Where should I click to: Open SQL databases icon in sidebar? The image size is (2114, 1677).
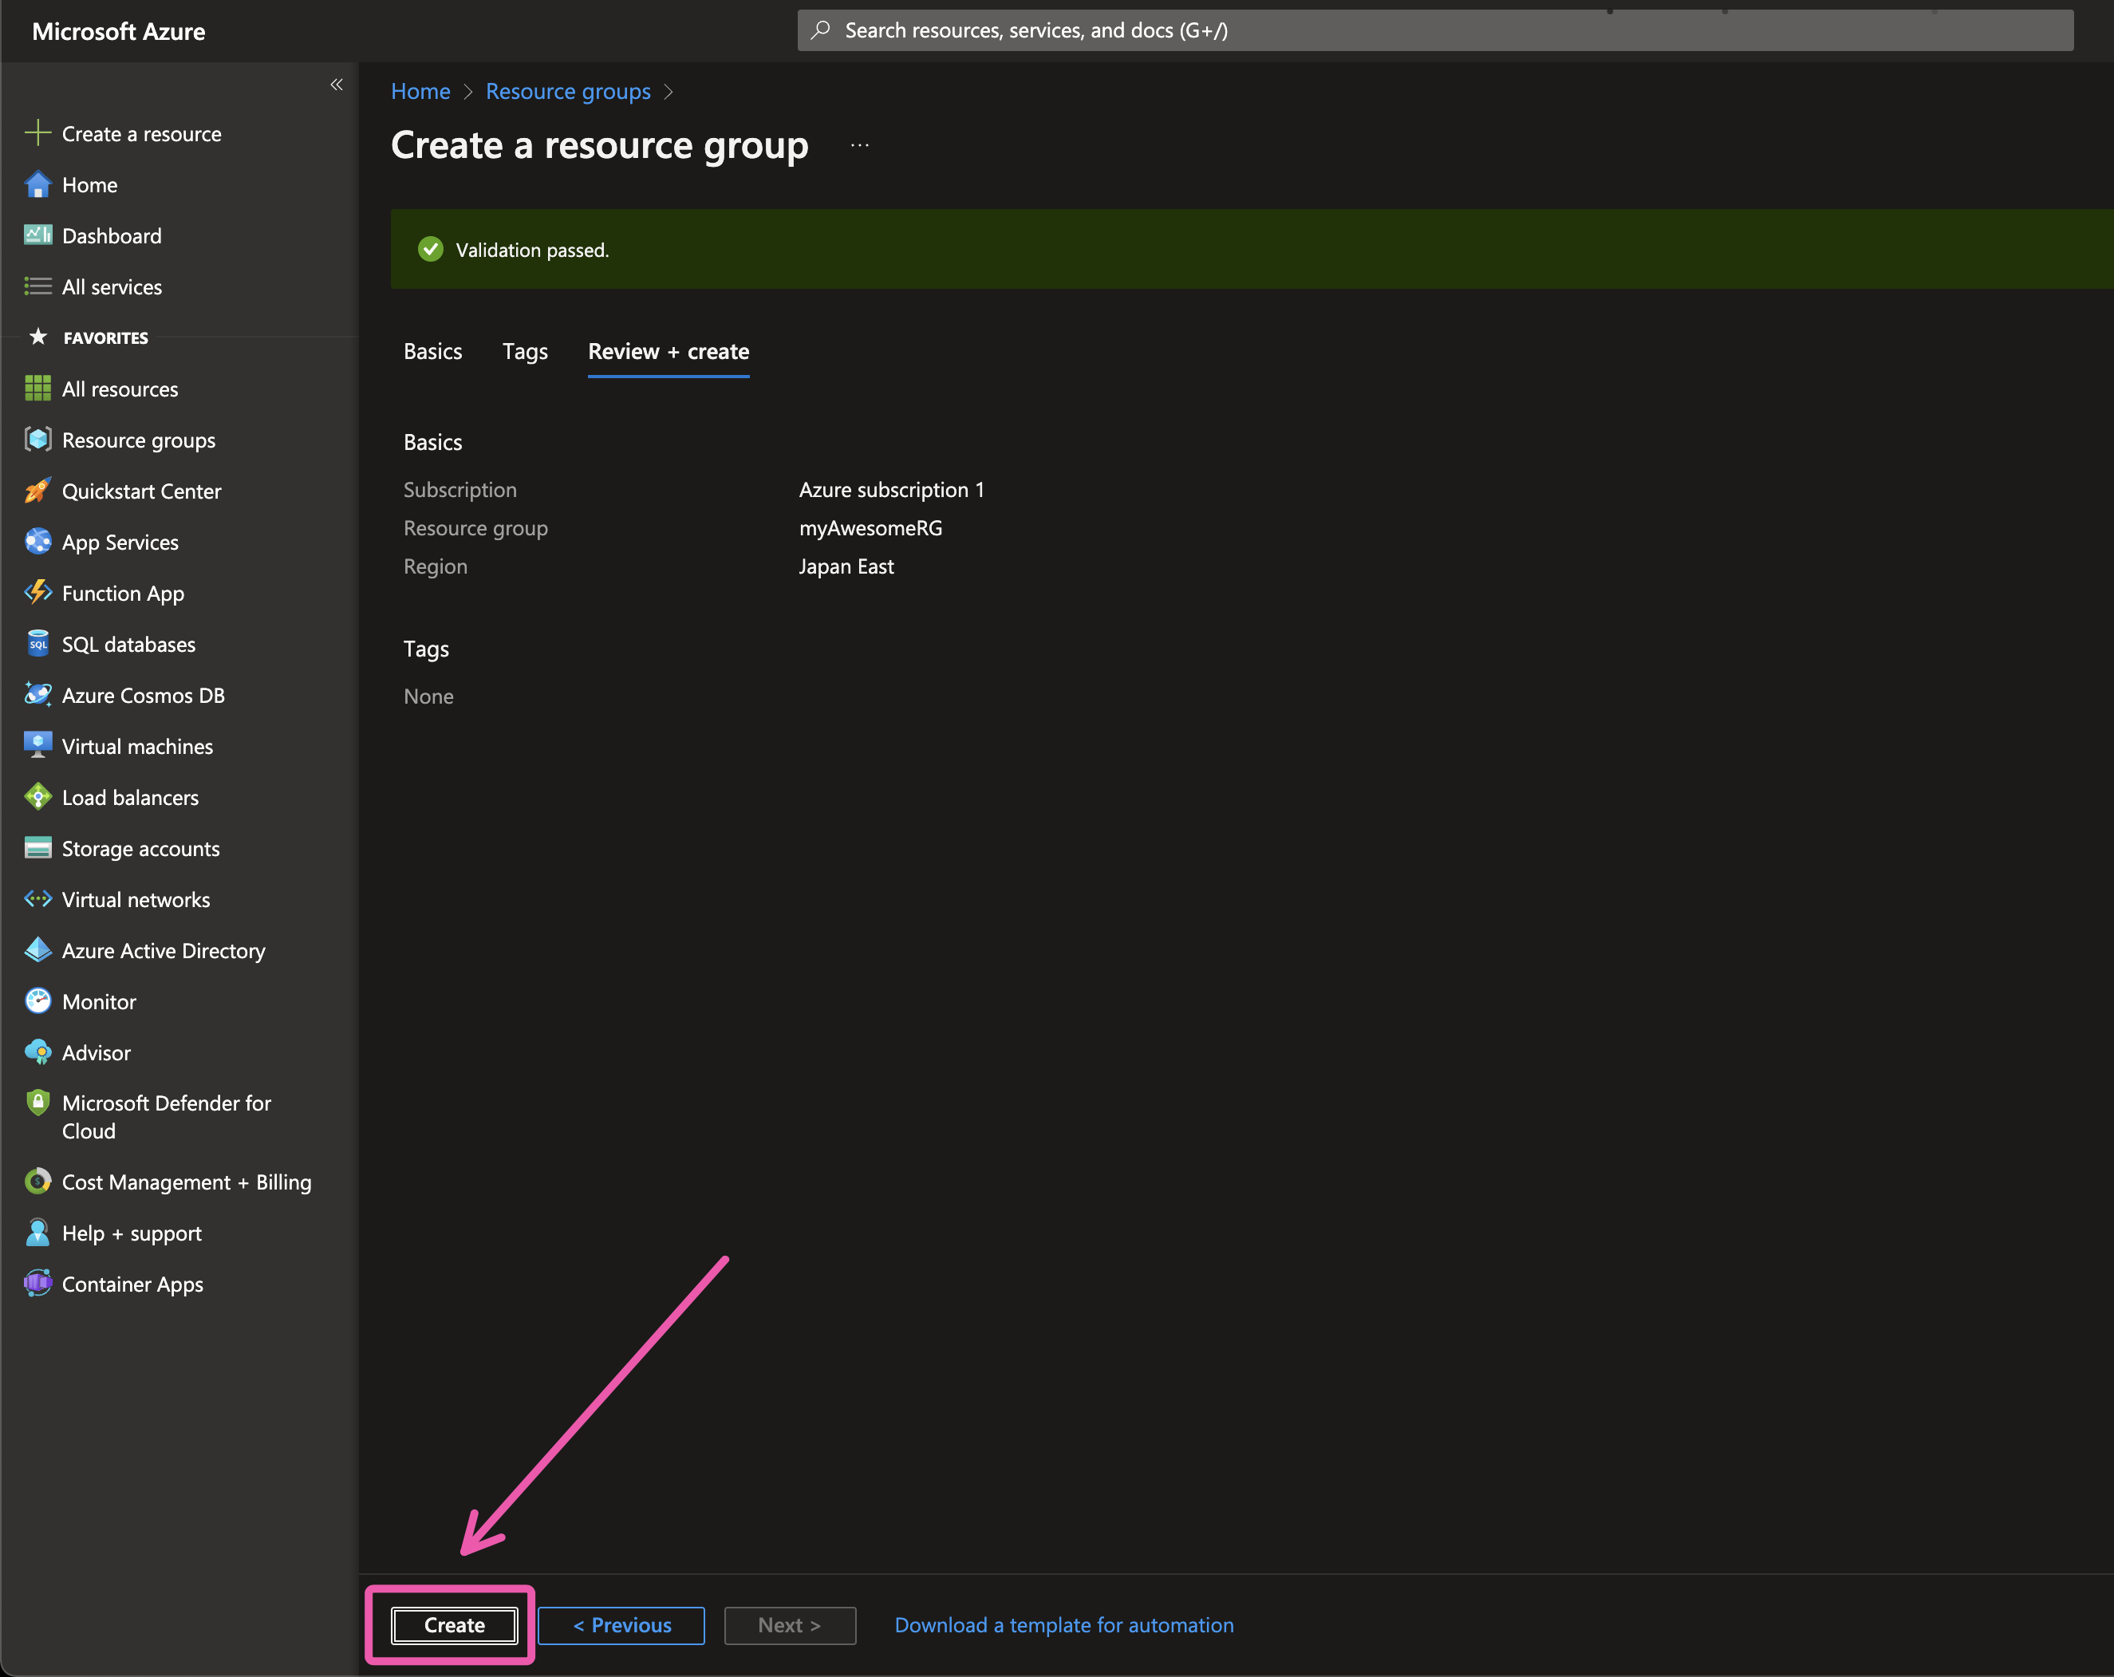tap(37, 643)
